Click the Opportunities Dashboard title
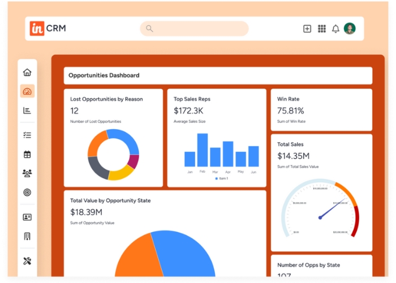The width and height of the screenshot is (396, 283). [104, 75]
